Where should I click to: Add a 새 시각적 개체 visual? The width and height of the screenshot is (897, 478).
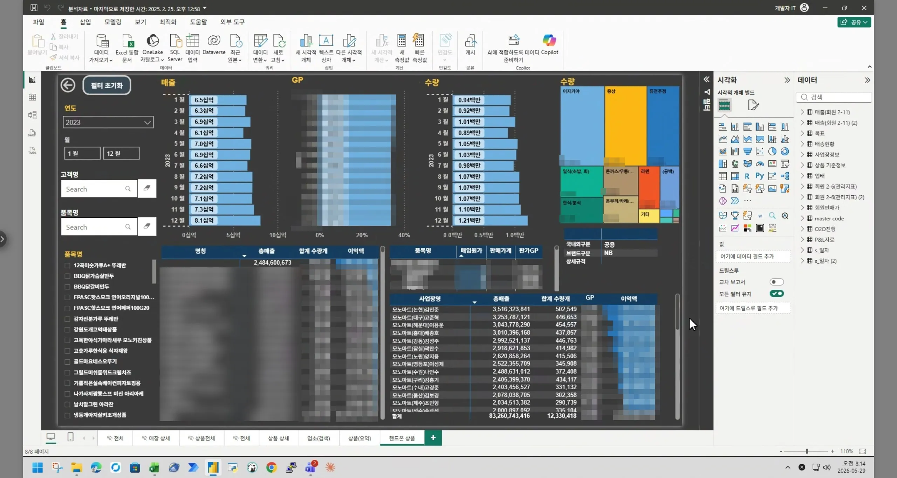pyautogui.click(x=306, y=48)
